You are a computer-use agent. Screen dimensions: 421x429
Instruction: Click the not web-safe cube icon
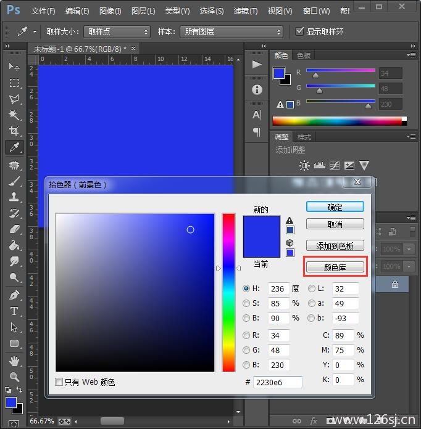pyautogui.click(x=290, y=243)
